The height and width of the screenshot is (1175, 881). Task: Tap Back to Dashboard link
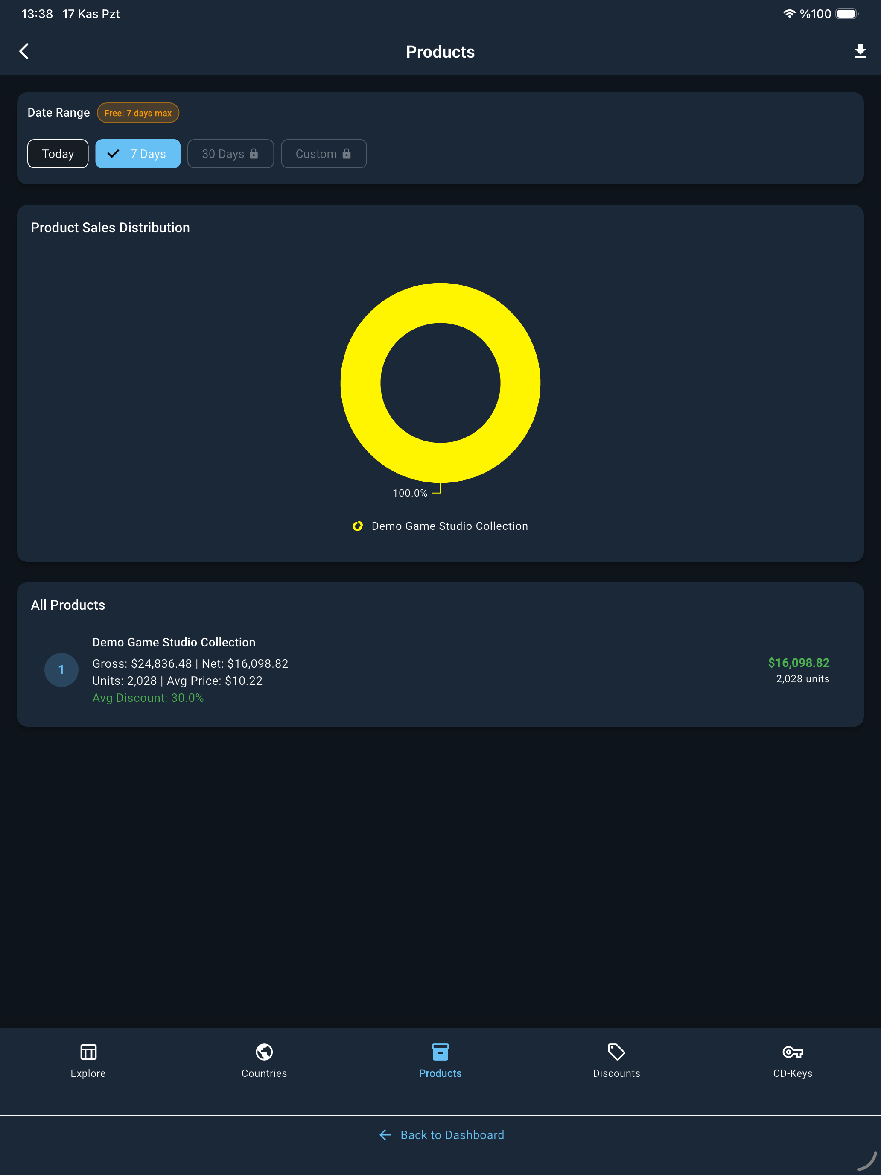[441, 1135]
